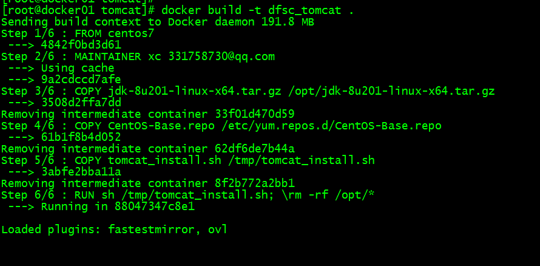
Task: Select layer ID 3508d2ffa7dd
Action: tap(81, 103)
